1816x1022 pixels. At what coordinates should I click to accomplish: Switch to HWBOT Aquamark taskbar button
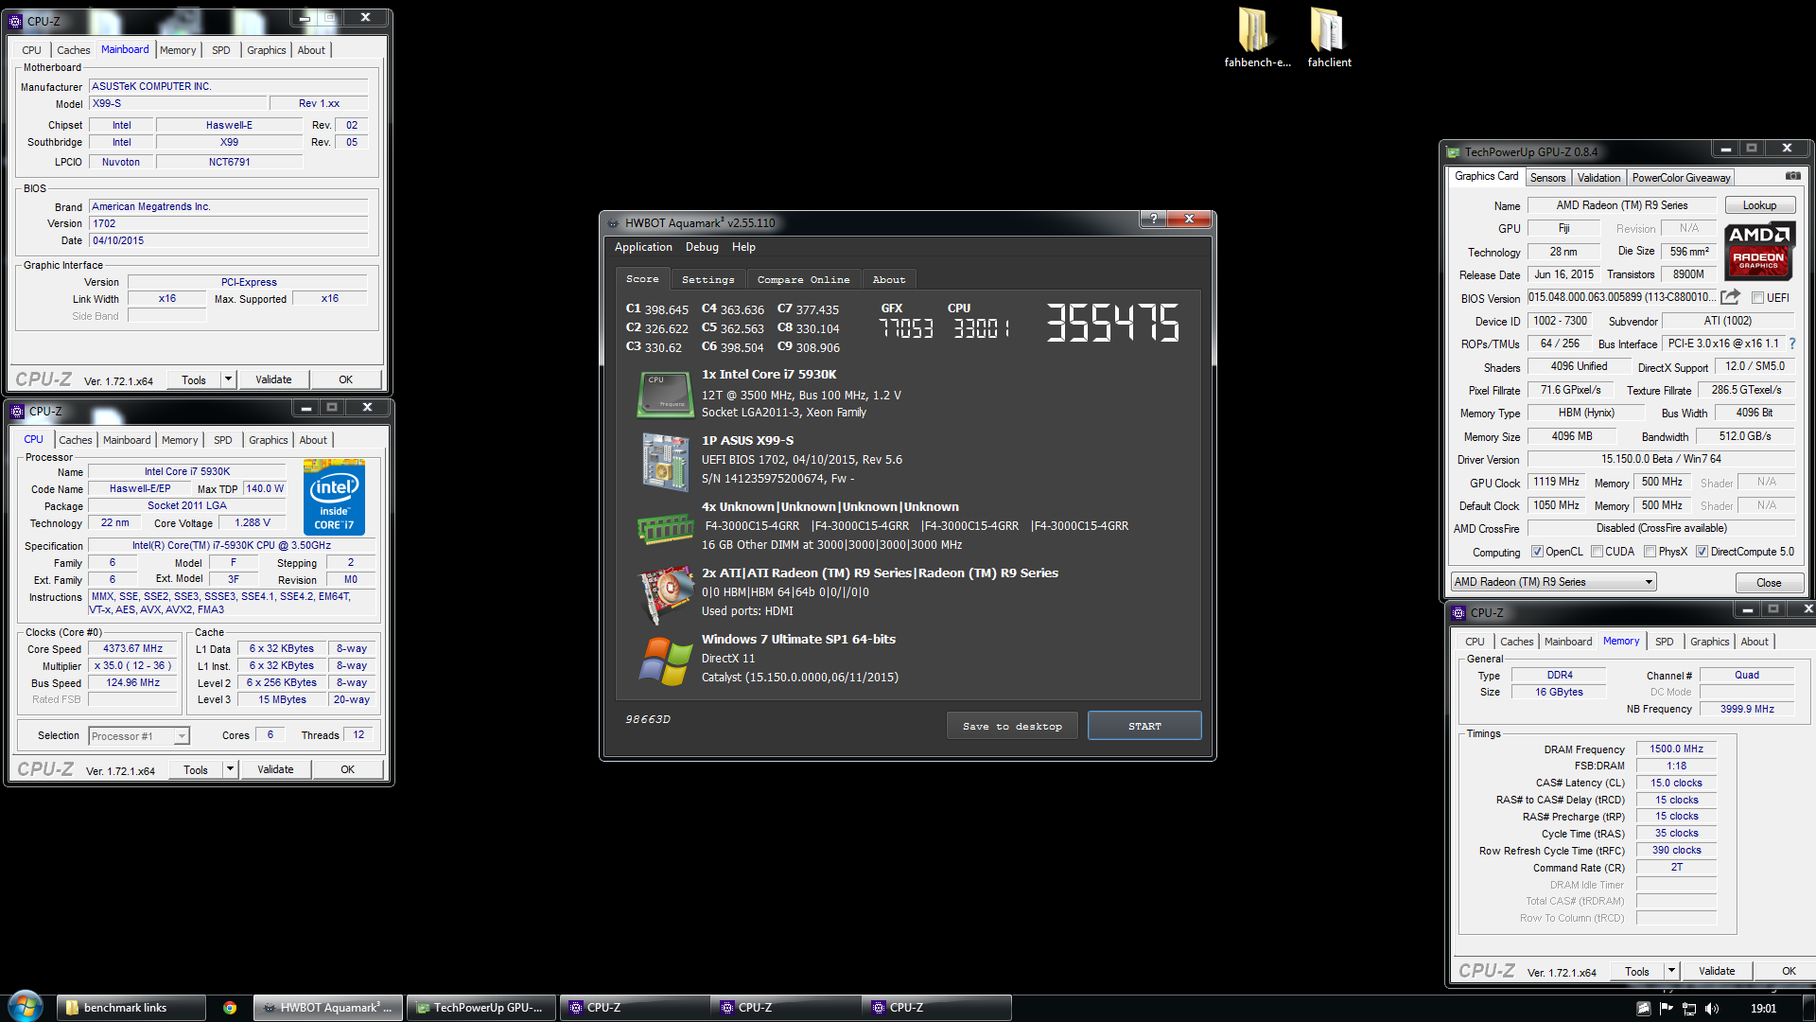[328, 1008]
